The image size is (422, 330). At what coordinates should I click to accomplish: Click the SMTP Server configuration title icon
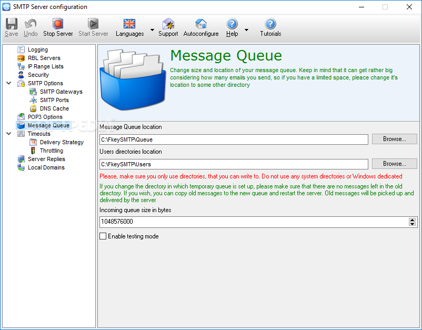pyautogui.click(x=6, y=7)
